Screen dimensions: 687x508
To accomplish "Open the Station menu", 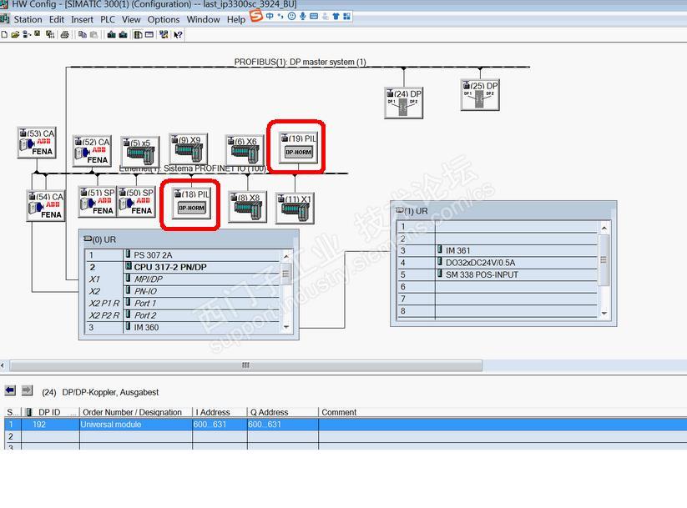I will [x=28, y=20].
